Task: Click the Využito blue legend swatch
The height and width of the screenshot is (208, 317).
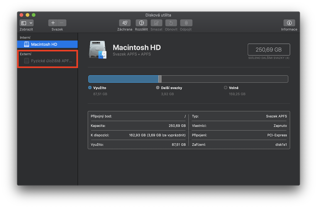Action: pyautogui.click(x=90, y=88)
